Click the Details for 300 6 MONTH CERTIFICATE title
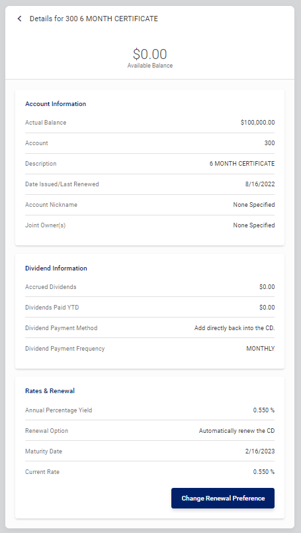This screenshot has height=533, width=301. pos(94,19)
